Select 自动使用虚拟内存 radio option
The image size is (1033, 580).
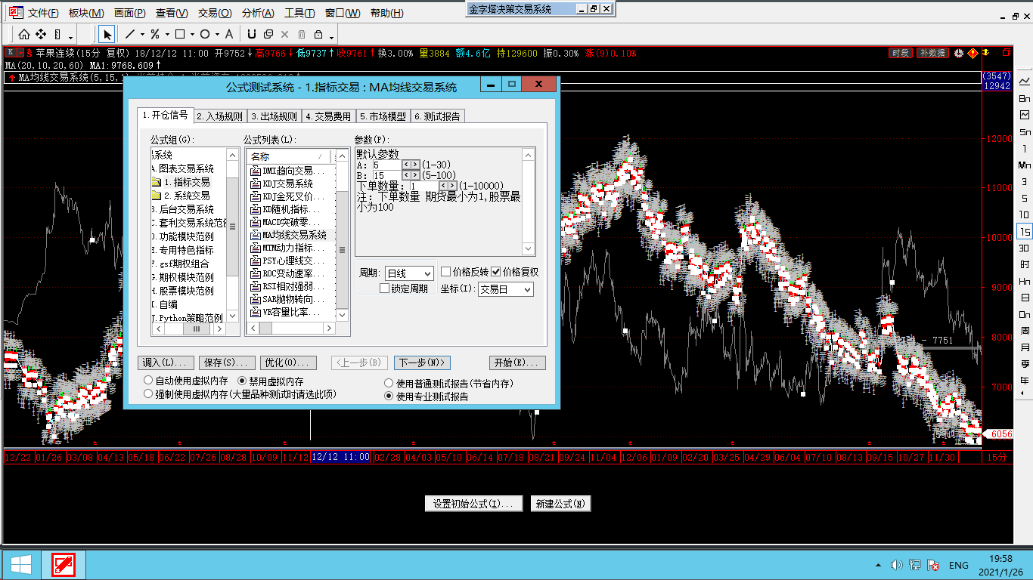click(148, 381)
